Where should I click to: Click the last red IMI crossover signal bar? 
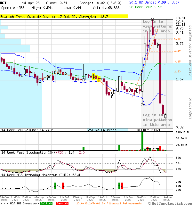[x=122, y=185]
